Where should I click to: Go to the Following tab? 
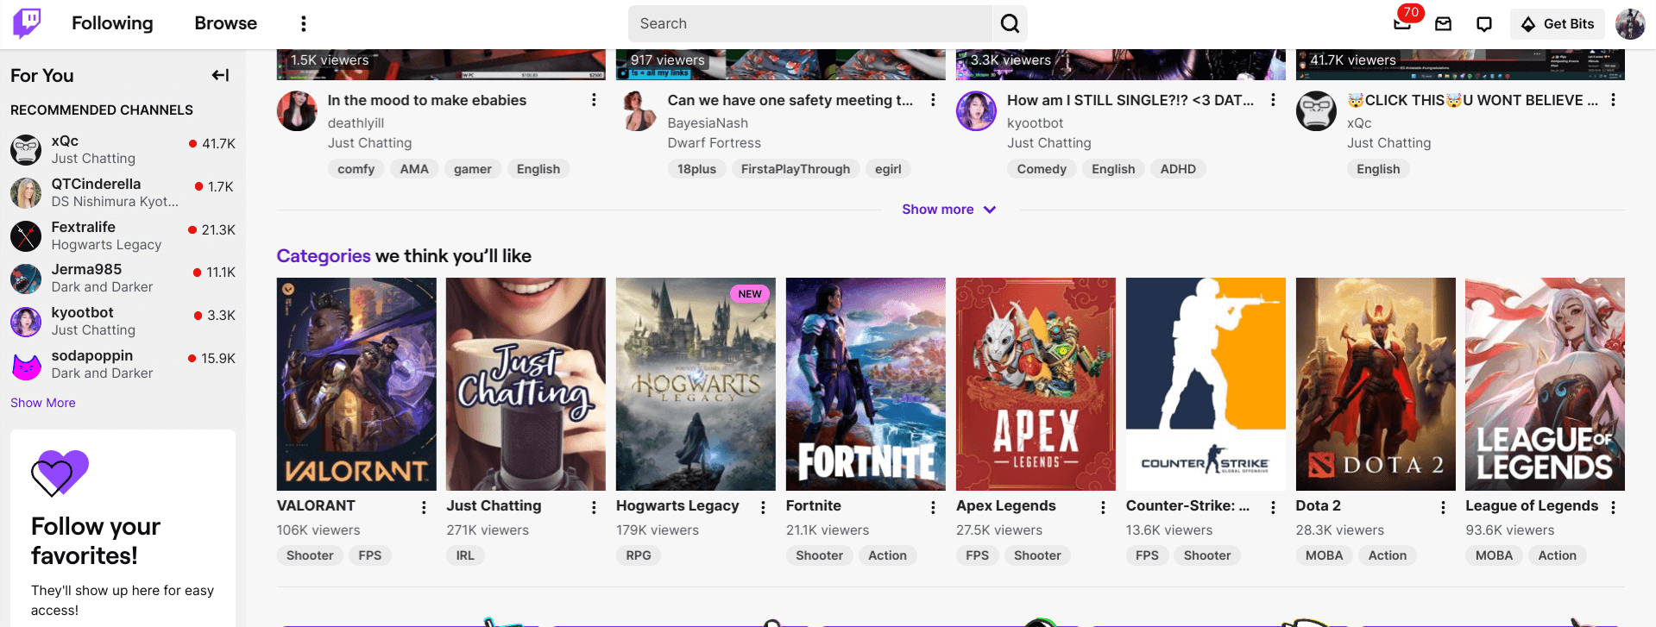coord(112,23)
